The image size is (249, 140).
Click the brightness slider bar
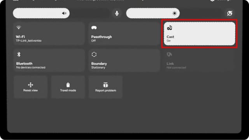(174, 13)
